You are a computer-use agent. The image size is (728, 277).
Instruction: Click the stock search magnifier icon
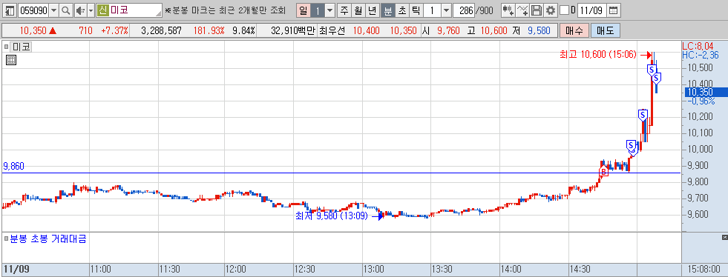(x=66, y=10)
